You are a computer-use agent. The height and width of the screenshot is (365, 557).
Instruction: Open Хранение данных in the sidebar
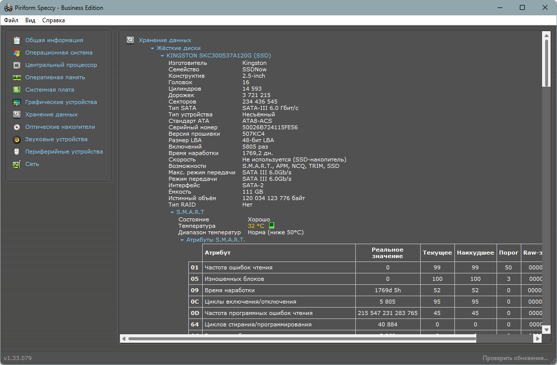coord(52,114)
